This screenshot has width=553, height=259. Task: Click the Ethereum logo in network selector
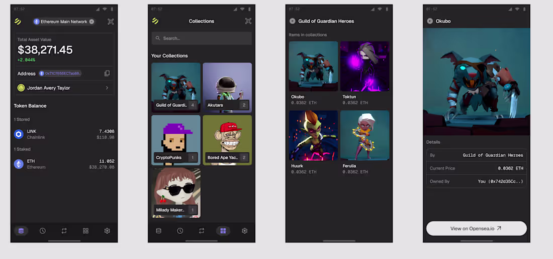[x=36, y=22]
